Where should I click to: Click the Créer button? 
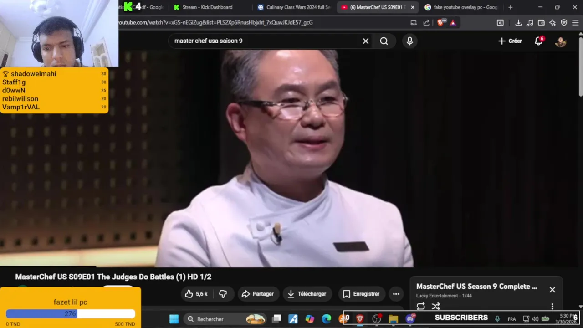coord(510,41)
